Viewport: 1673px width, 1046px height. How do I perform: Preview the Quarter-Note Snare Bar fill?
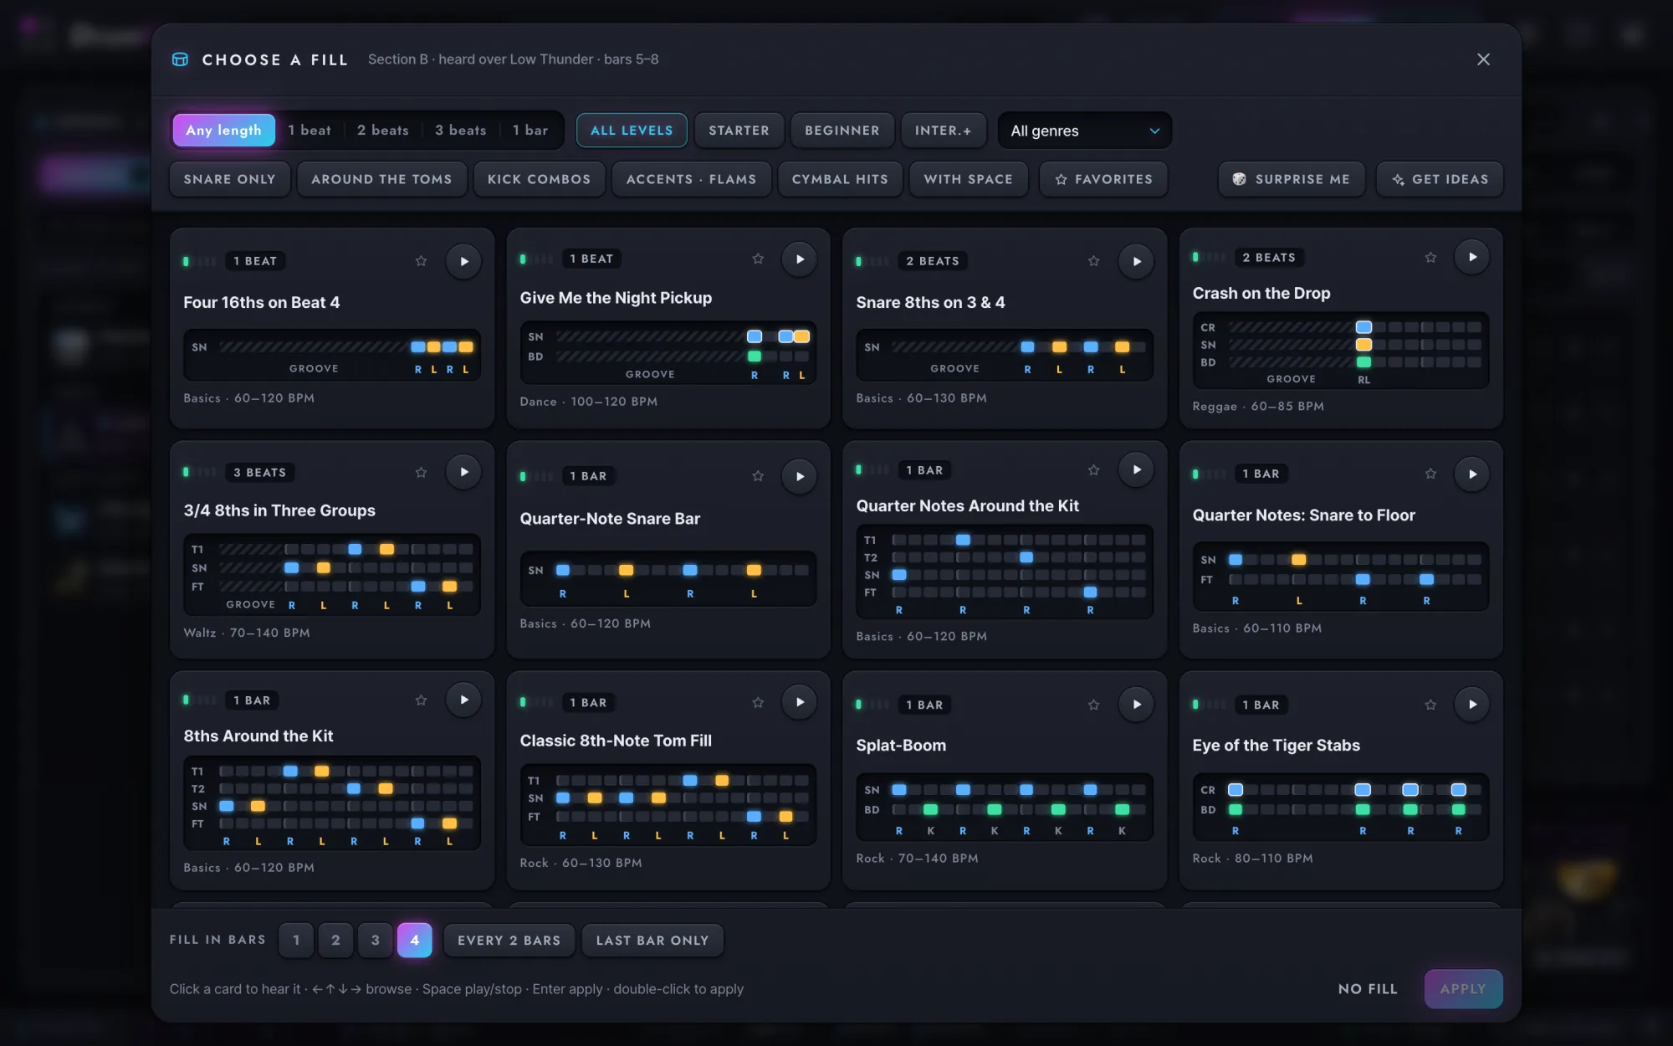(800, 476)
